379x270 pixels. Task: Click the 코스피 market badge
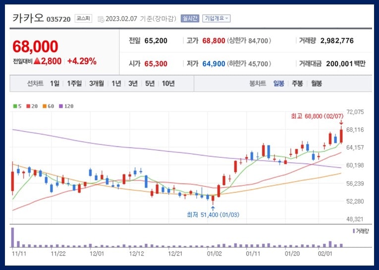pyautogui.click(x=83, y=18)
